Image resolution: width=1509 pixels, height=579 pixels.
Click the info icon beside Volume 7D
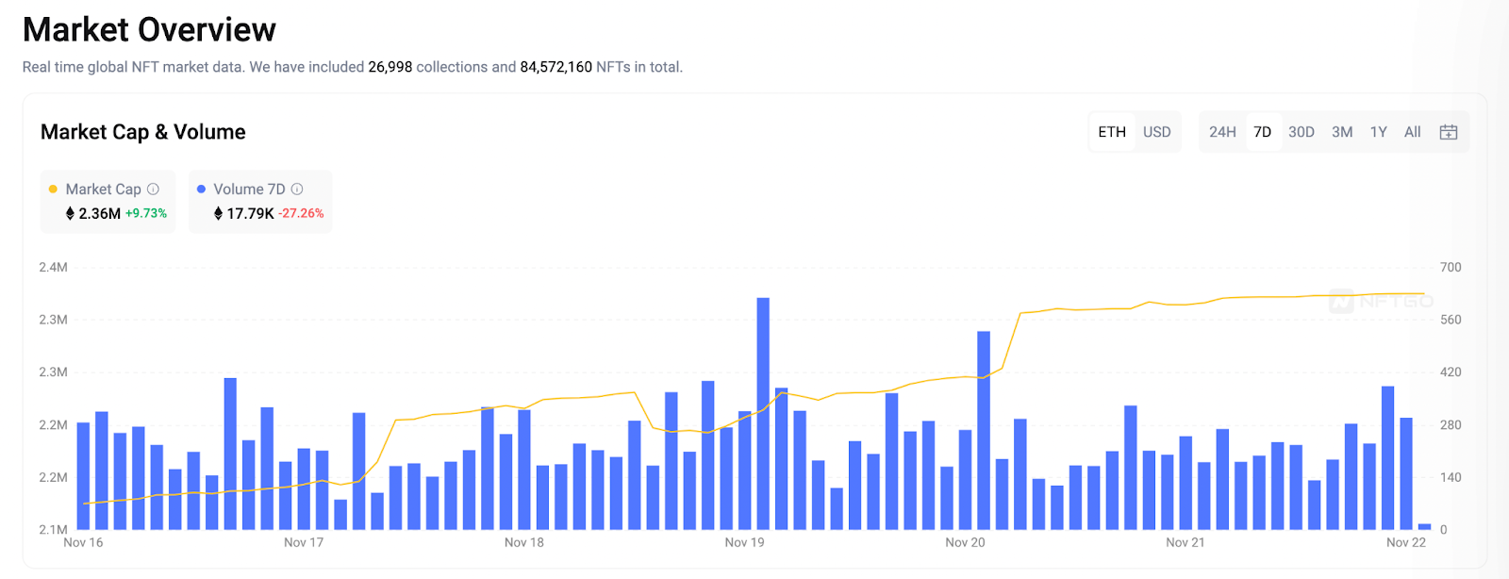(x=297, y=189)
